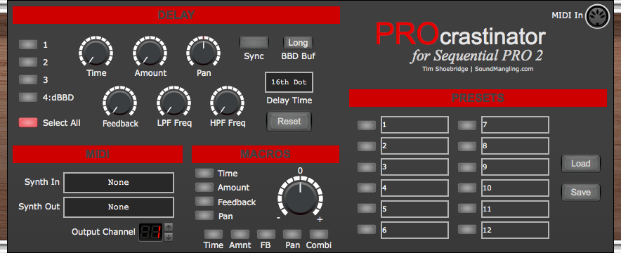Toggle the macro Time assign button
The width and height of the screenshot is (621, 253).
click(204, 174)
